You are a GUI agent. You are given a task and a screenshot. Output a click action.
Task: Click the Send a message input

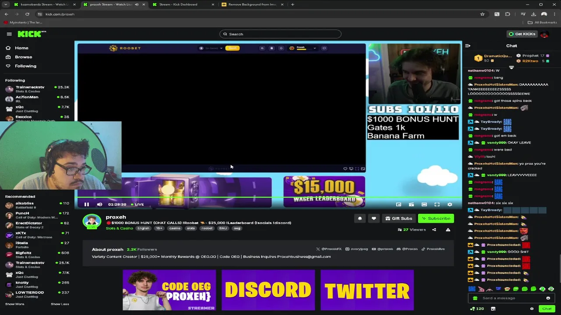pos(511,298)
